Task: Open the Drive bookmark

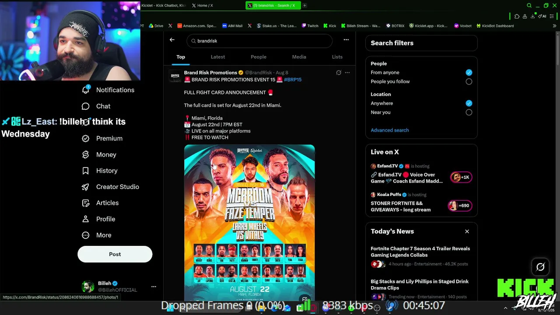Action: tap(156, 26)
